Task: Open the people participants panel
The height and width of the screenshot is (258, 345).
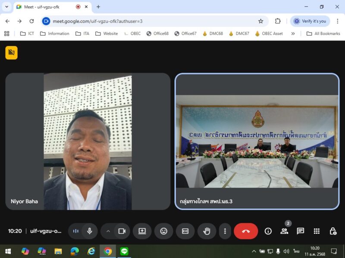Action: pos(284,231)
